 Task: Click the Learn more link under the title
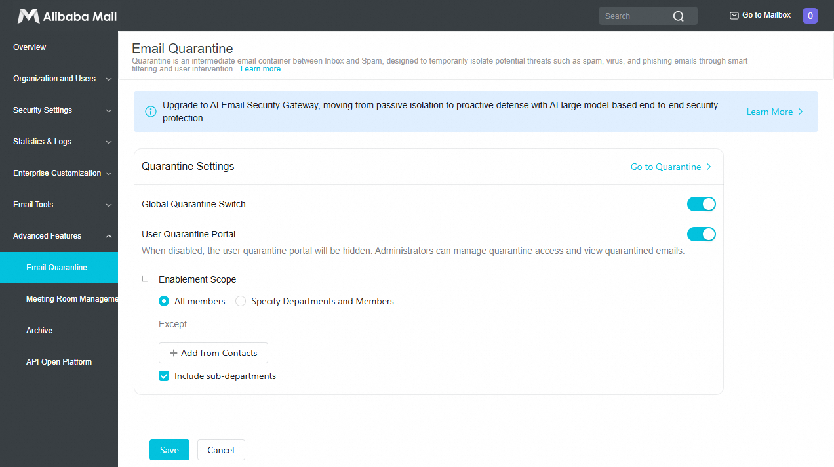pyautogui.click(x=260, y=69)
